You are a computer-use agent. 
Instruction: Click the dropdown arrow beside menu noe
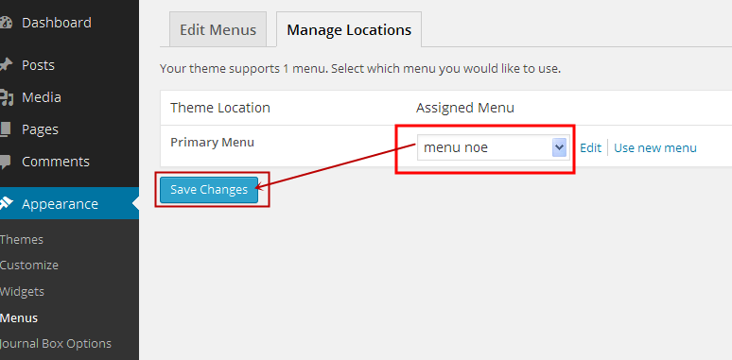[559, 147]
